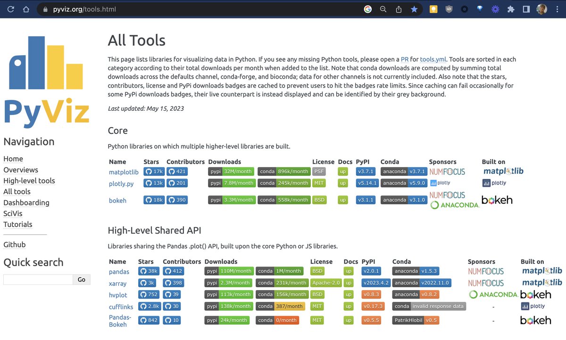Open the tools.yml link
The height and width of the screenshot is (340, 566).
(x=433, y=59)
